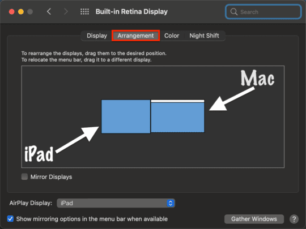Screen dimensions: 306x229
Task: Open help with the question mark button
Action: click(294, 219)
